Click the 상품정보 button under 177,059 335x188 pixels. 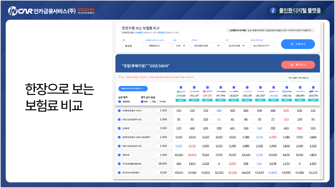point(181,100)
